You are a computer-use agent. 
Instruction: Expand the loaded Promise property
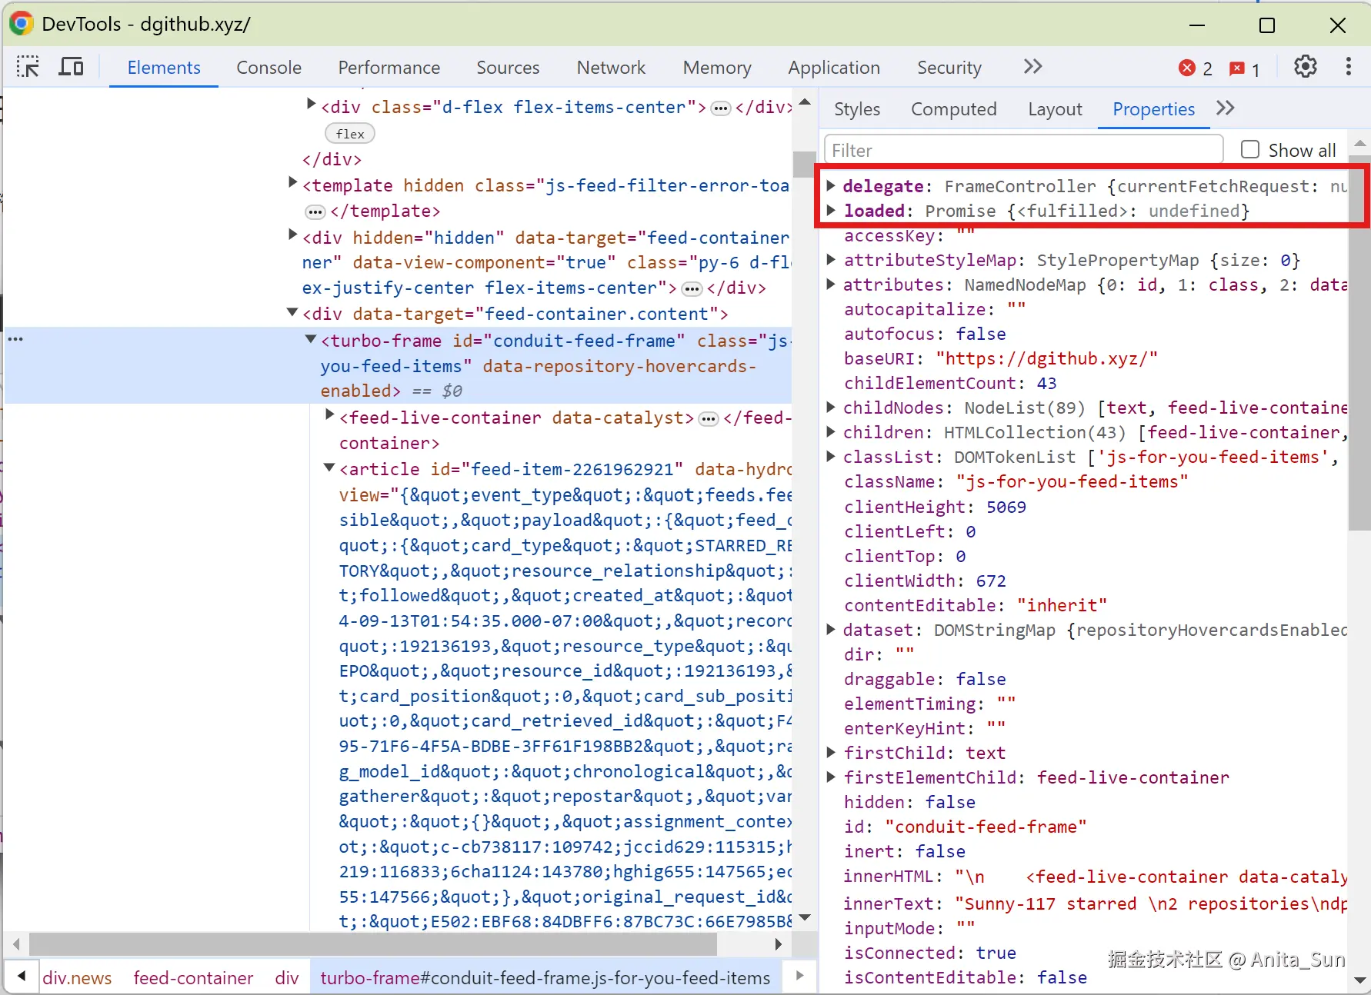(831, 210)
